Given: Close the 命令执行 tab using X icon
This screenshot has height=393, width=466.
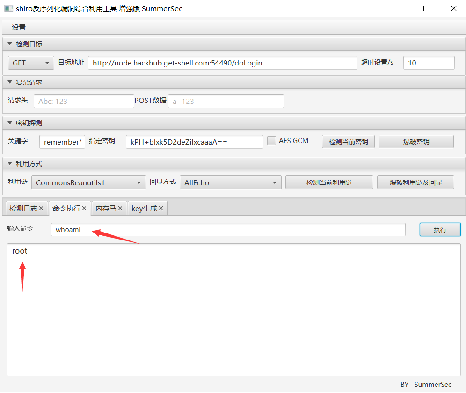Looking at the screenshot, I should [84, 209].
